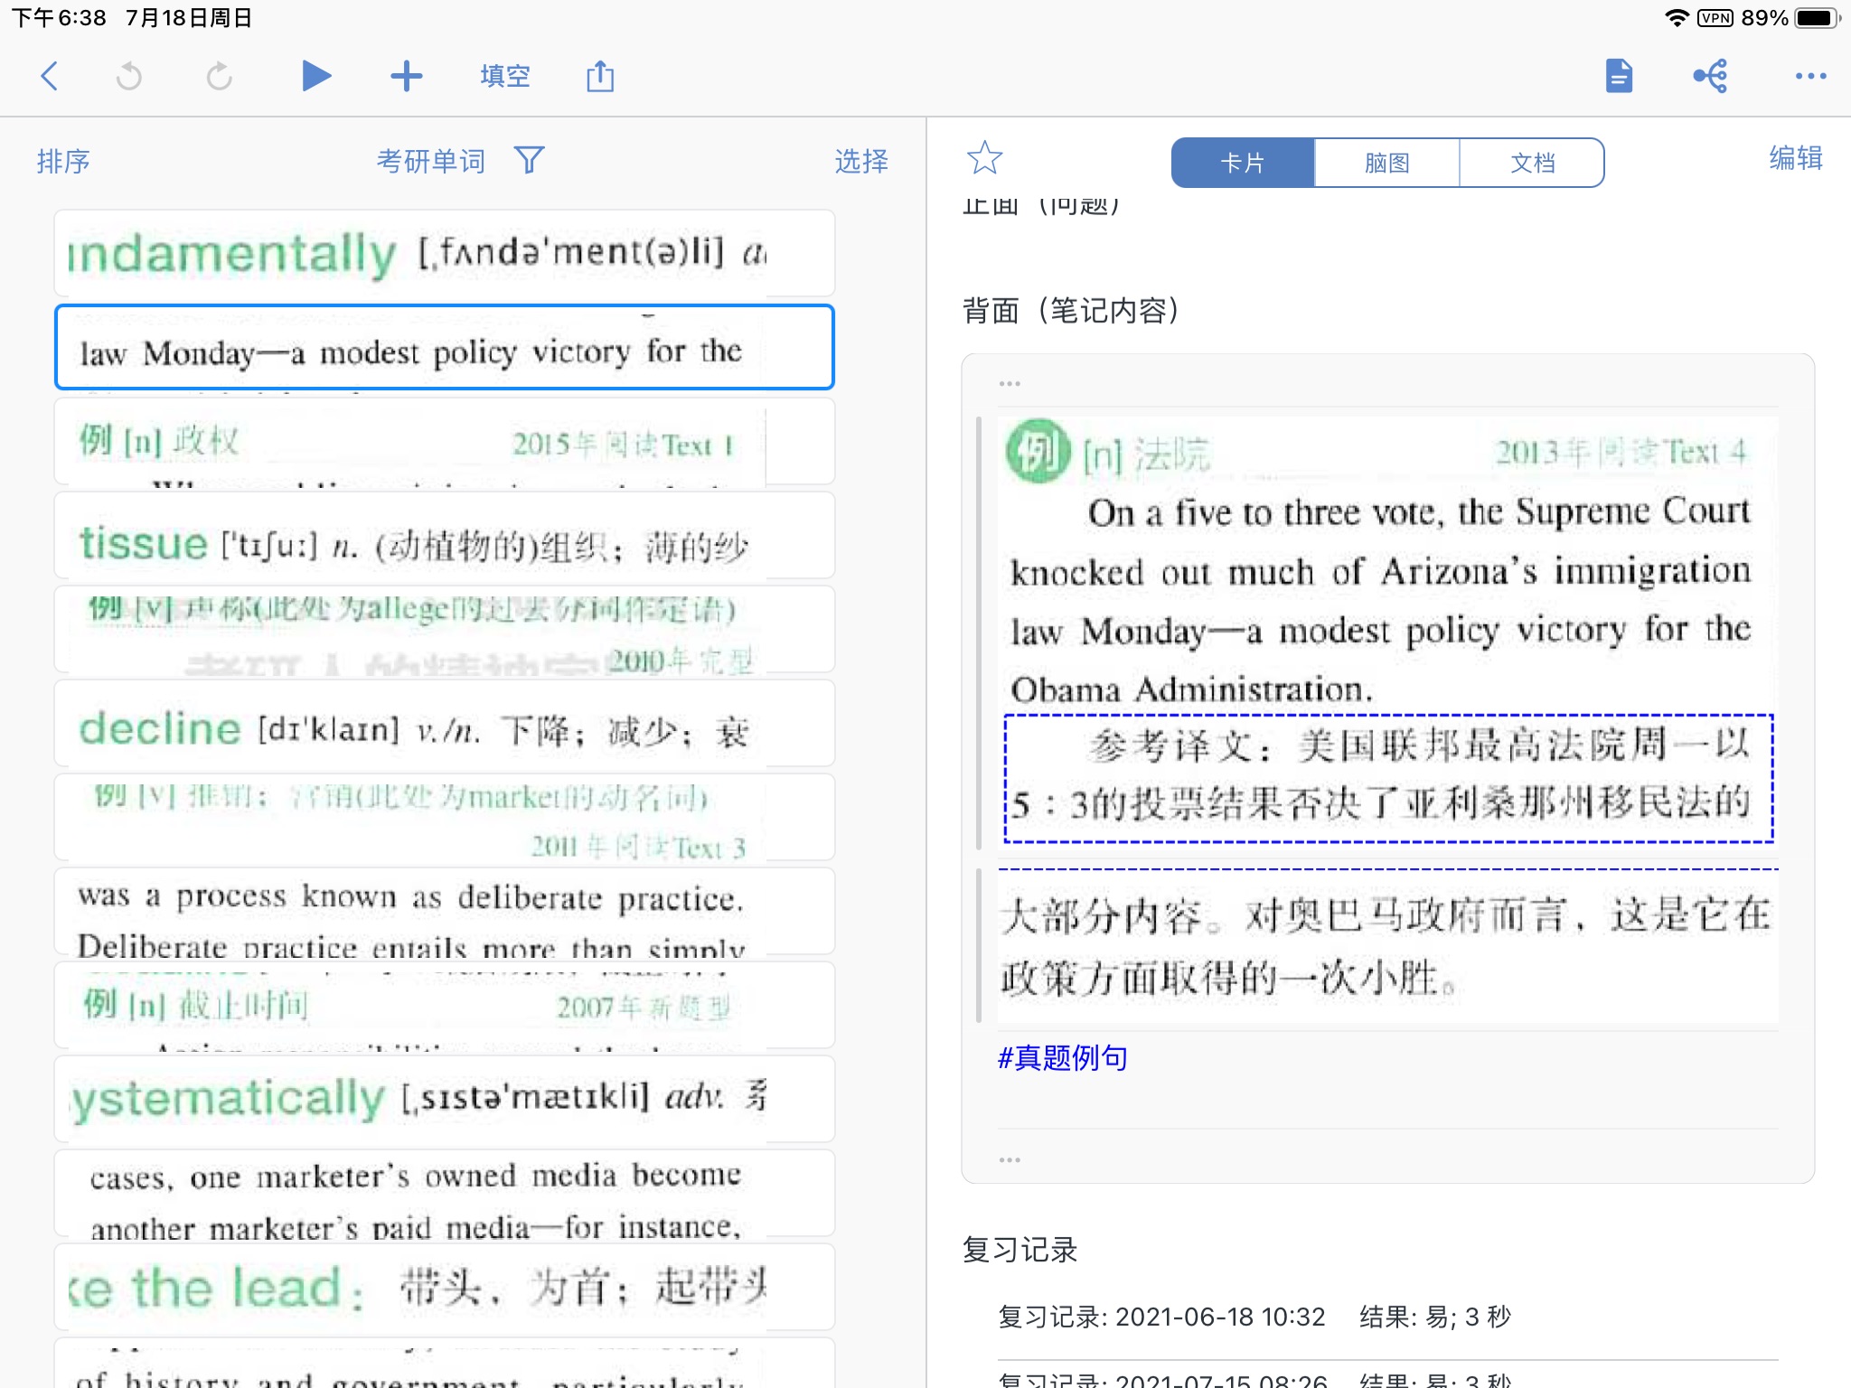Open the 2011年阅读Text 3 example card
The image size is (1851, 1388).
click(444, 817)
